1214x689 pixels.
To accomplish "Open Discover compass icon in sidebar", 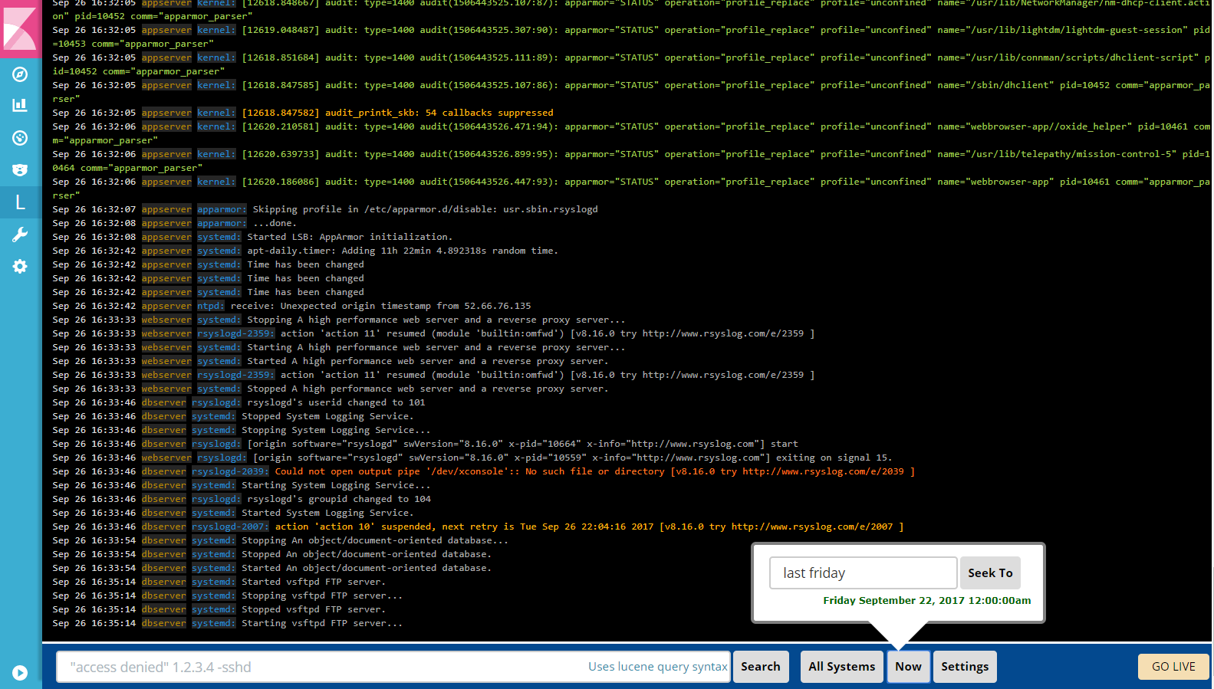I will click(x=20, y=74).
